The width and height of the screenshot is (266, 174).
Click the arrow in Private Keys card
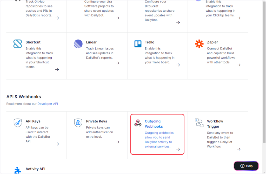(x=117, y=142)
